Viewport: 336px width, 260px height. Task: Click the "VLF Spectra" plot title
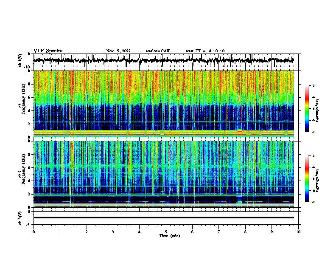point(48,51)
